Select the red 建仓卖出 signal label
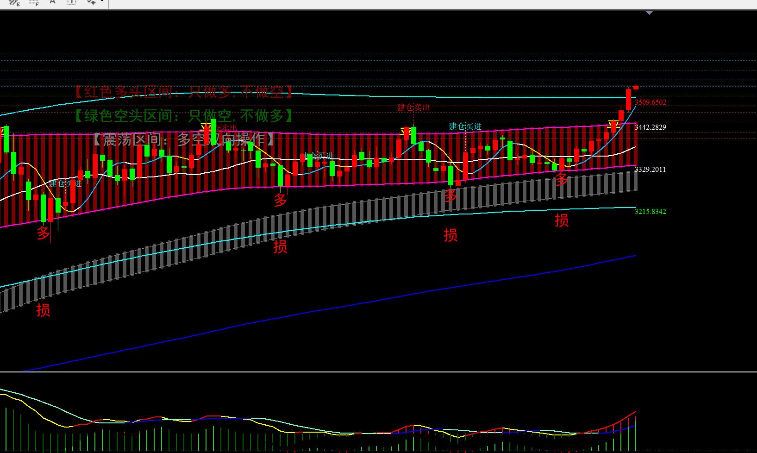This screenshot has height=453, width=757. pos(413,108)
